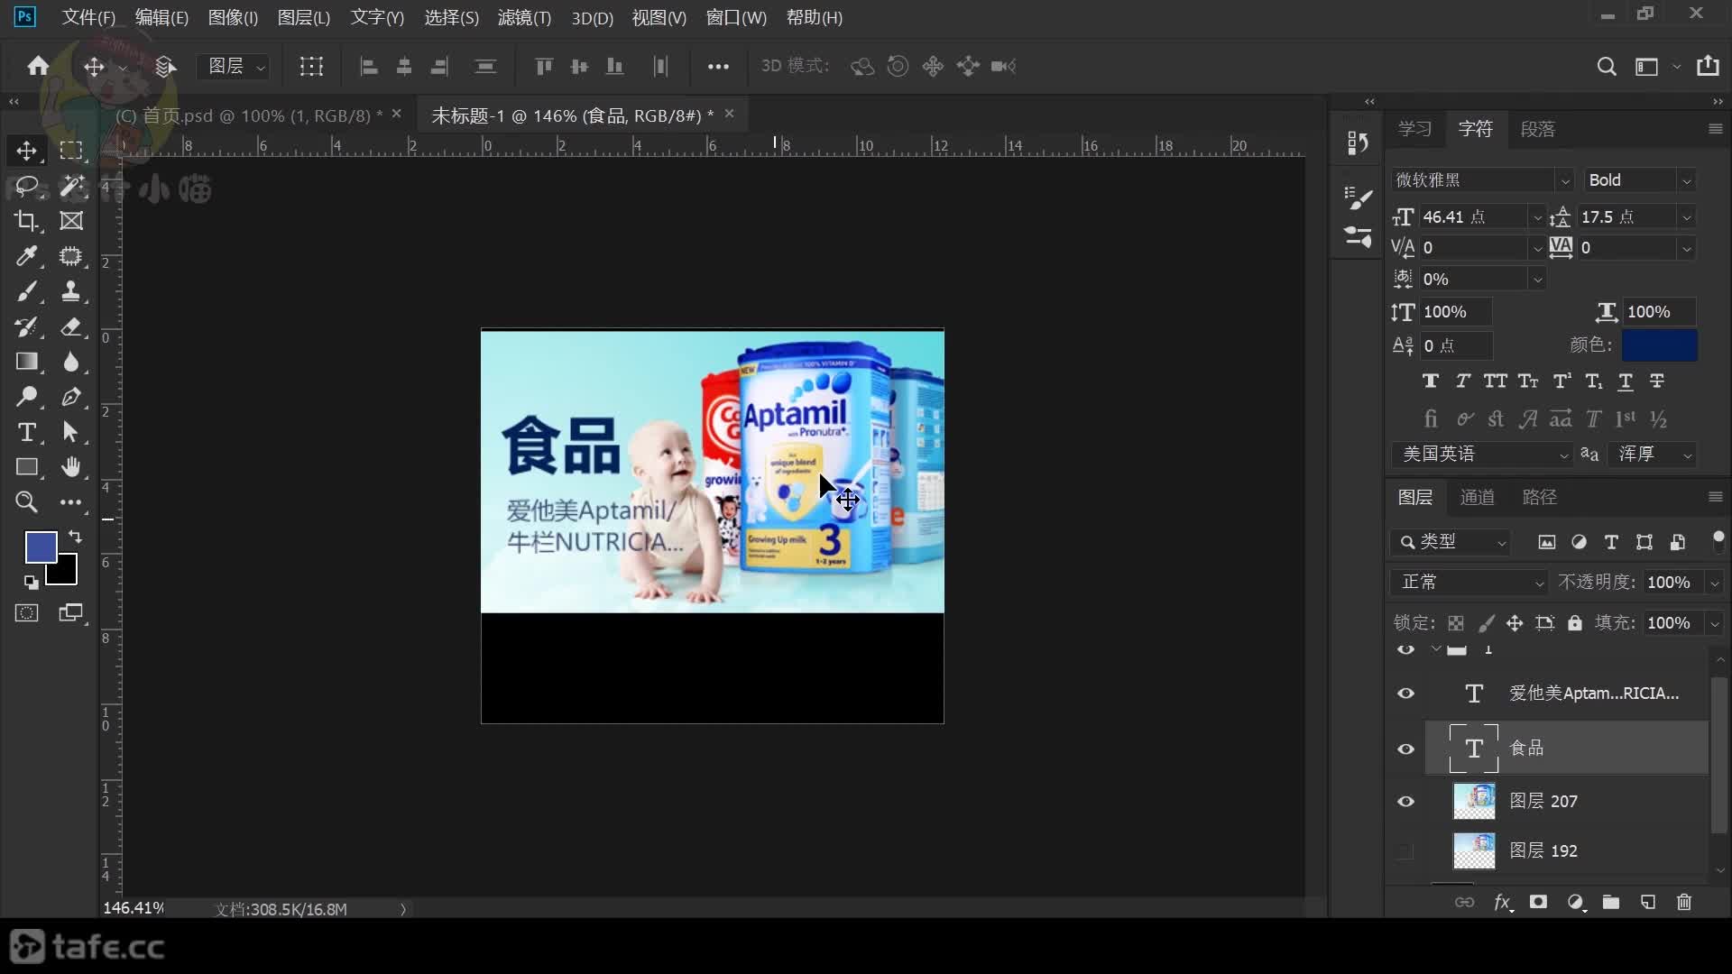Select the Eraser tool
Image resolution: width=1732 pixels, height=974 pixels.
pos(71,326)
